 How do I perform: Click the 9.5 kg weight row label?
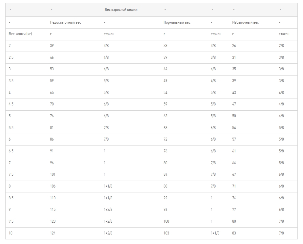[11, 221]
